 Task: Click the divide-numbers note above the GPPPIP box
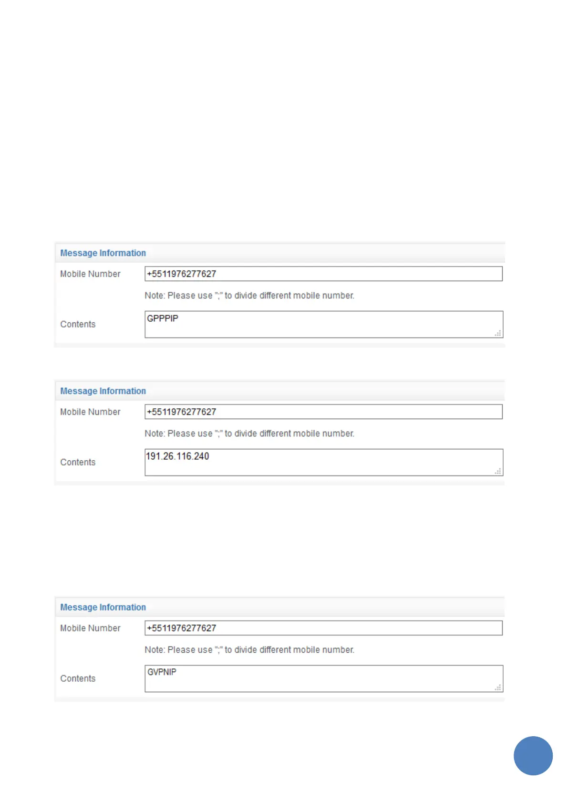(249, 296)
